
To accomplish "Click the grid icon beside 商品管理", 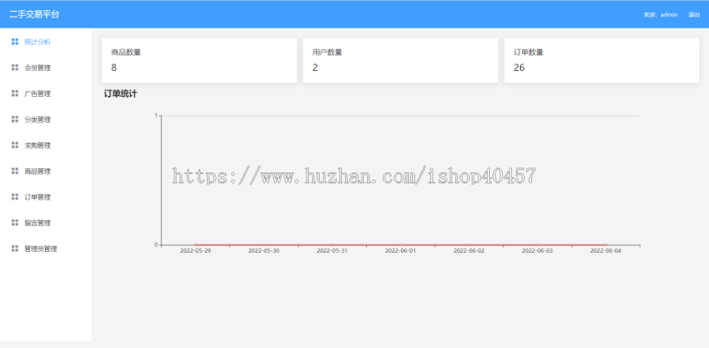I will point(15,172).
